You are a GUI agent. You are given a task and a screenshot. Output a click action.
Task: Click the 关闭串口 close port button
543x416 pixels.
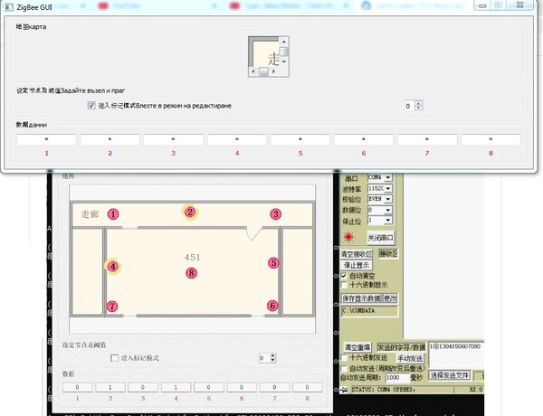[x=380, y=238]
